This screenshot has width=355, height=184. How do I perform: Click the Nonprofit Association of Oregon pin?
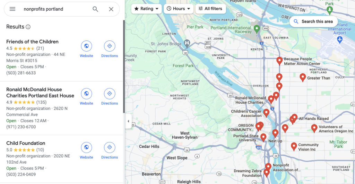[268, 167]
